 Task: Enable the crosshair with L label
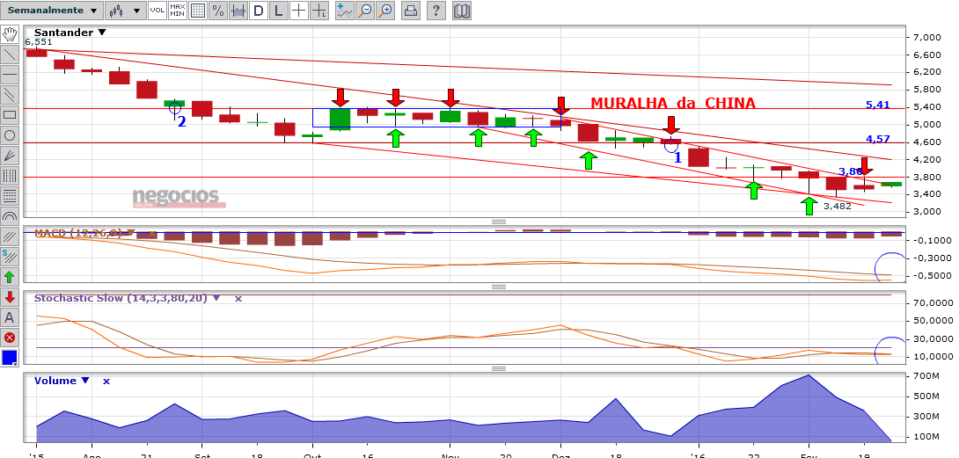click(318, 11)
